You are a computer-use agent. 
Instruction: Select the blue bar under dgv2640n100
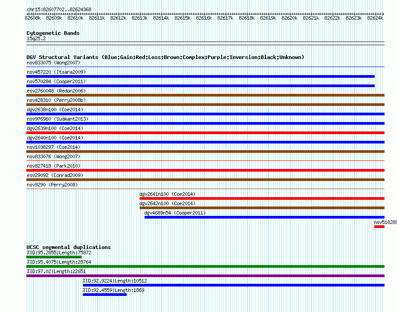(x=205, y=142)
